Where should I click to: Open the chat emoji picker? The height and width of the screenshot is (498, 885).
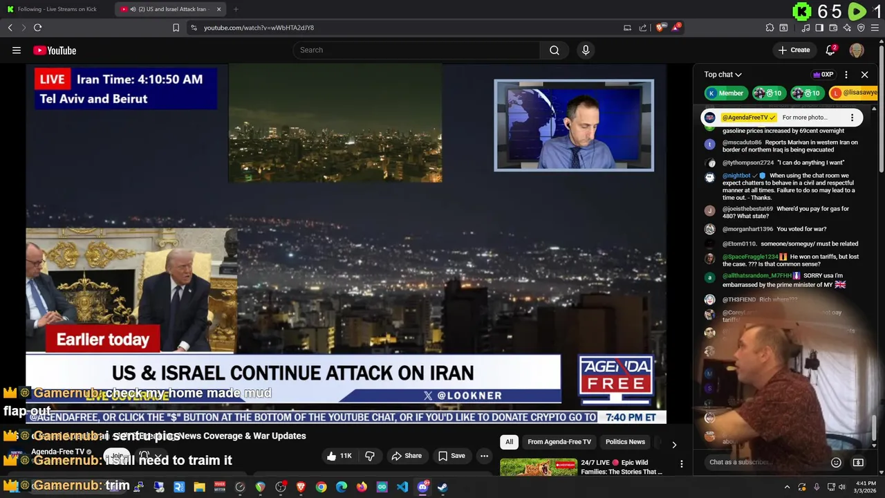click(x=836, y=462)
